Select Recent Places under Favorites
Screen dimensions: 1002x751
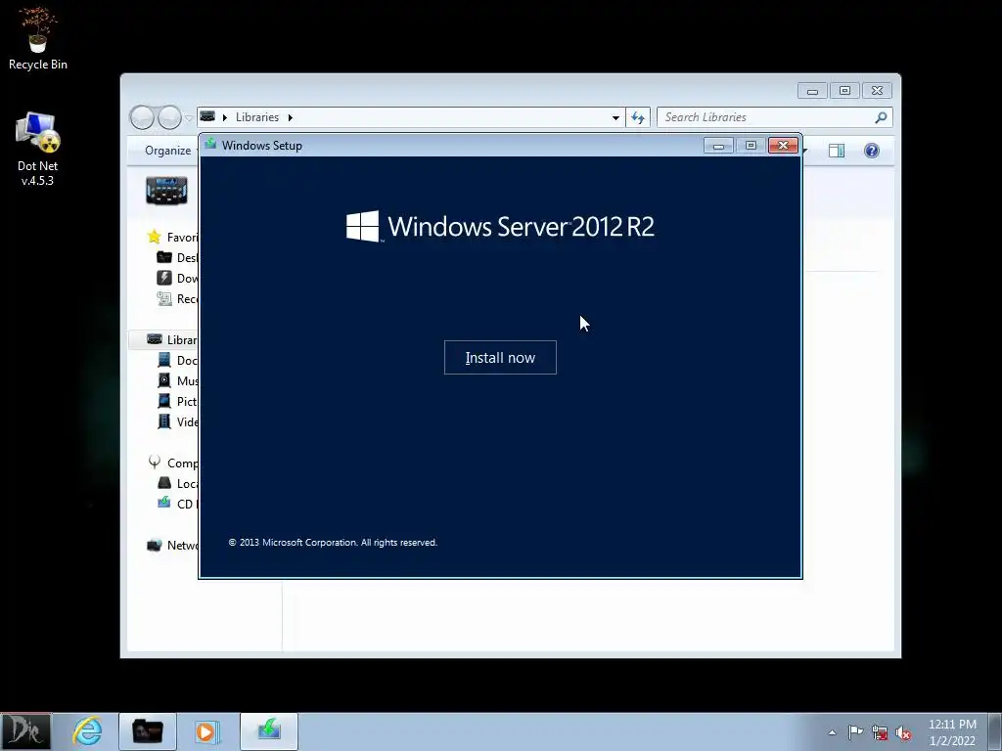pyautogui.click(x=178, y=299)
